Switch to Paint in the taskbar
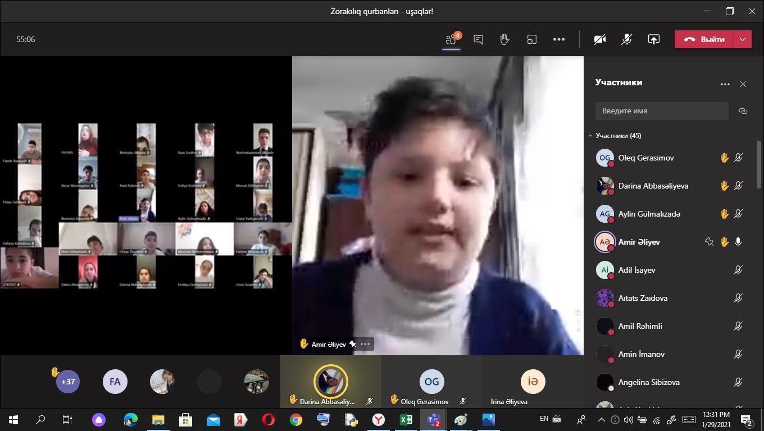Image resolution: width=764 pixels, height=431 pixels. click(461, 420)
